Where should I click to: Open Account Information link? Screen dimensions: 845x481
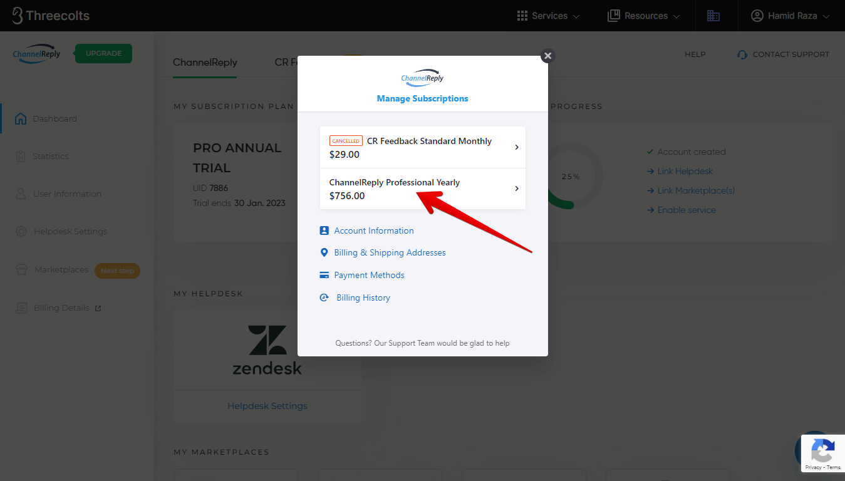point(374,230)
